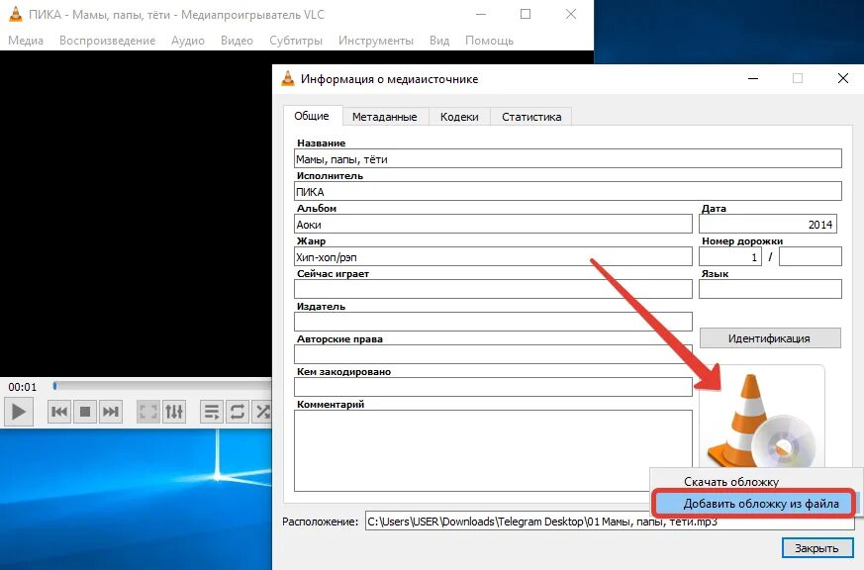Open the Воспроизведение menu
The height and width of the screenshot is (570, 864).
tap(108, 41)
